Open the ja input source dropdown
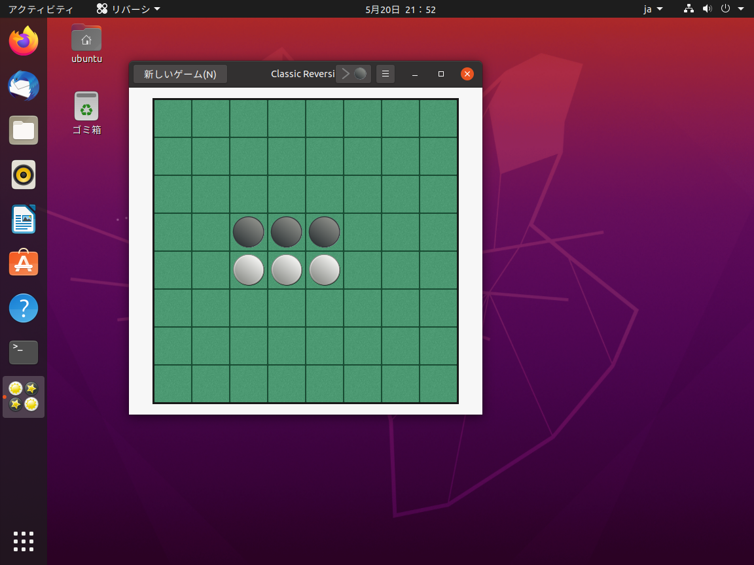The width and height of the screenshot is (754, 565). pyautogui.click(x=653, y=9)
